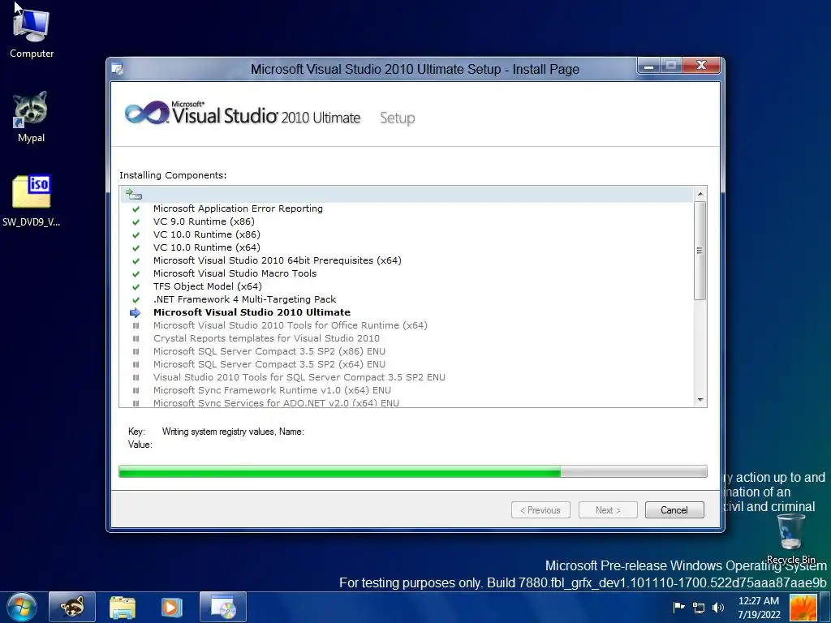Select 'Visual Studio 2010 Tools for SQL Server Compact' row
Screen dimensions: 831x623
pos(299,377)
